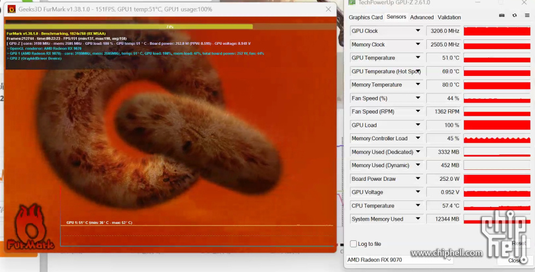535x272 pixels.
Task: Open the GPU Temperature sensor dropdown
Action: [418, 57]
